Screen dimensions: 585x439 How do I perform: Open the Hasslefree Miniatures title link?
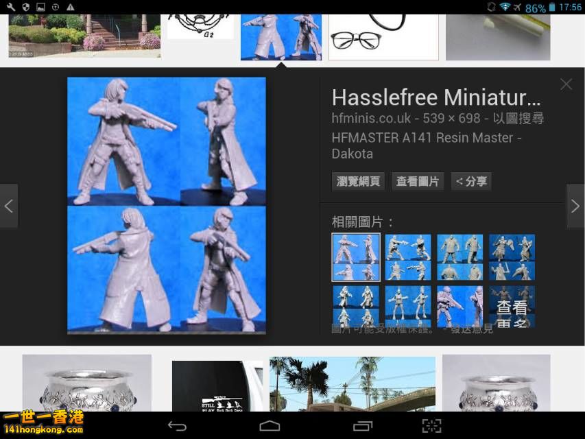click(x=436, y=97)
